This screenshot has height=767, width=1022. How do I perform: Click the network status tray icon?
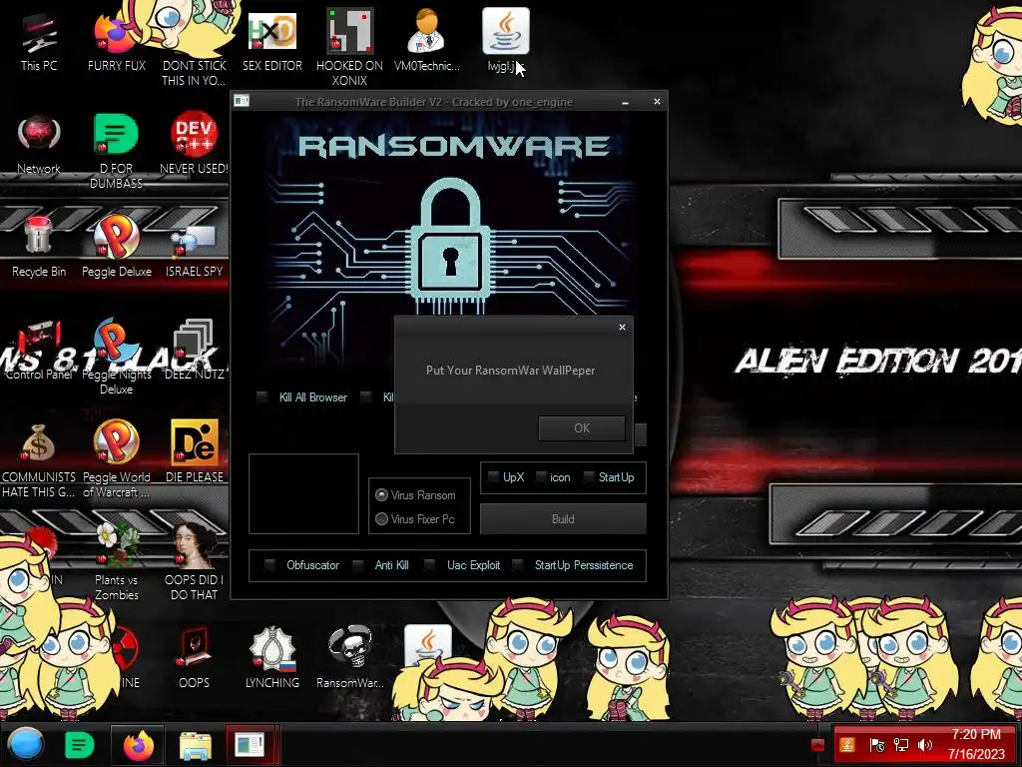(901, 745)
